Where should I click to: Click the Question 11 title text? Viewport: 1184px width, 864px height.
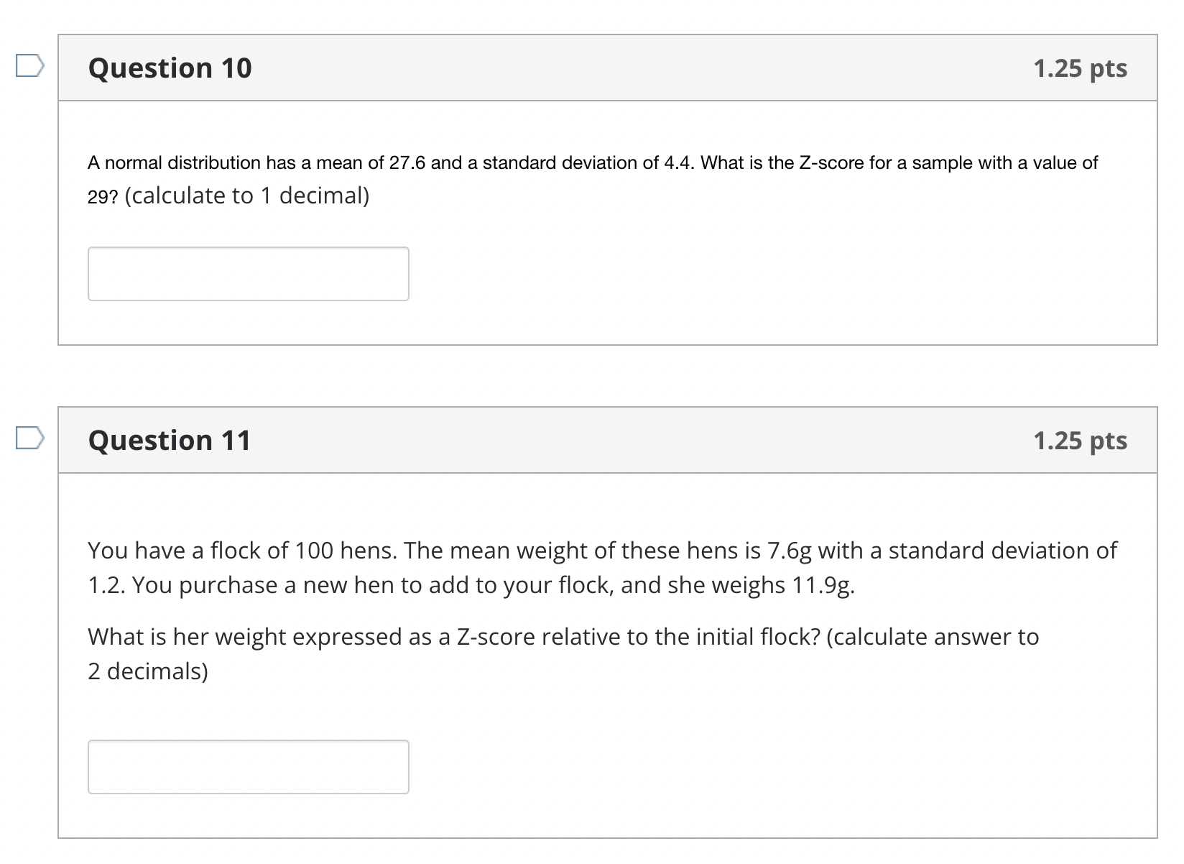(x=170, y=440)
